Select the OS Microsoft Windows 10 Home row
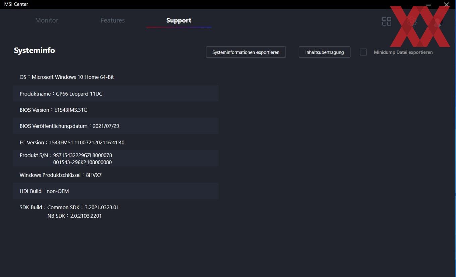This screenshot has height=277, width=456. pos(116,77)
